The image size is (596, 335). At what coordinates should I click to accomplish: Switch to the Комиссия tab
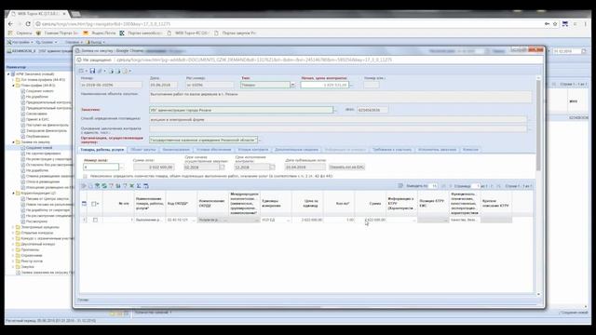470,150
